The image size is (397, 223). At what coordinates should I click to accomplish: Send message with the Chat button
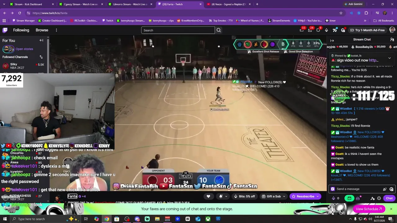(x=389, y=198)
